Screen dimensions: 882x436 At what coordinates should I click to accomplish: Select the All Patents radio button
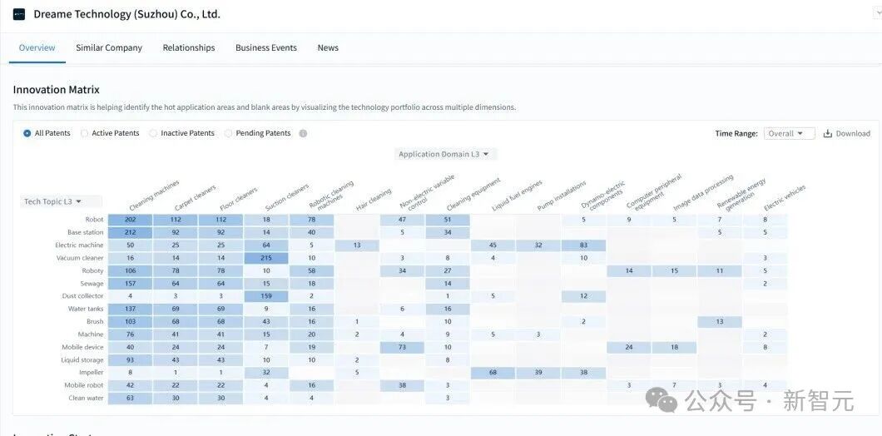click(x=27, y=133)
